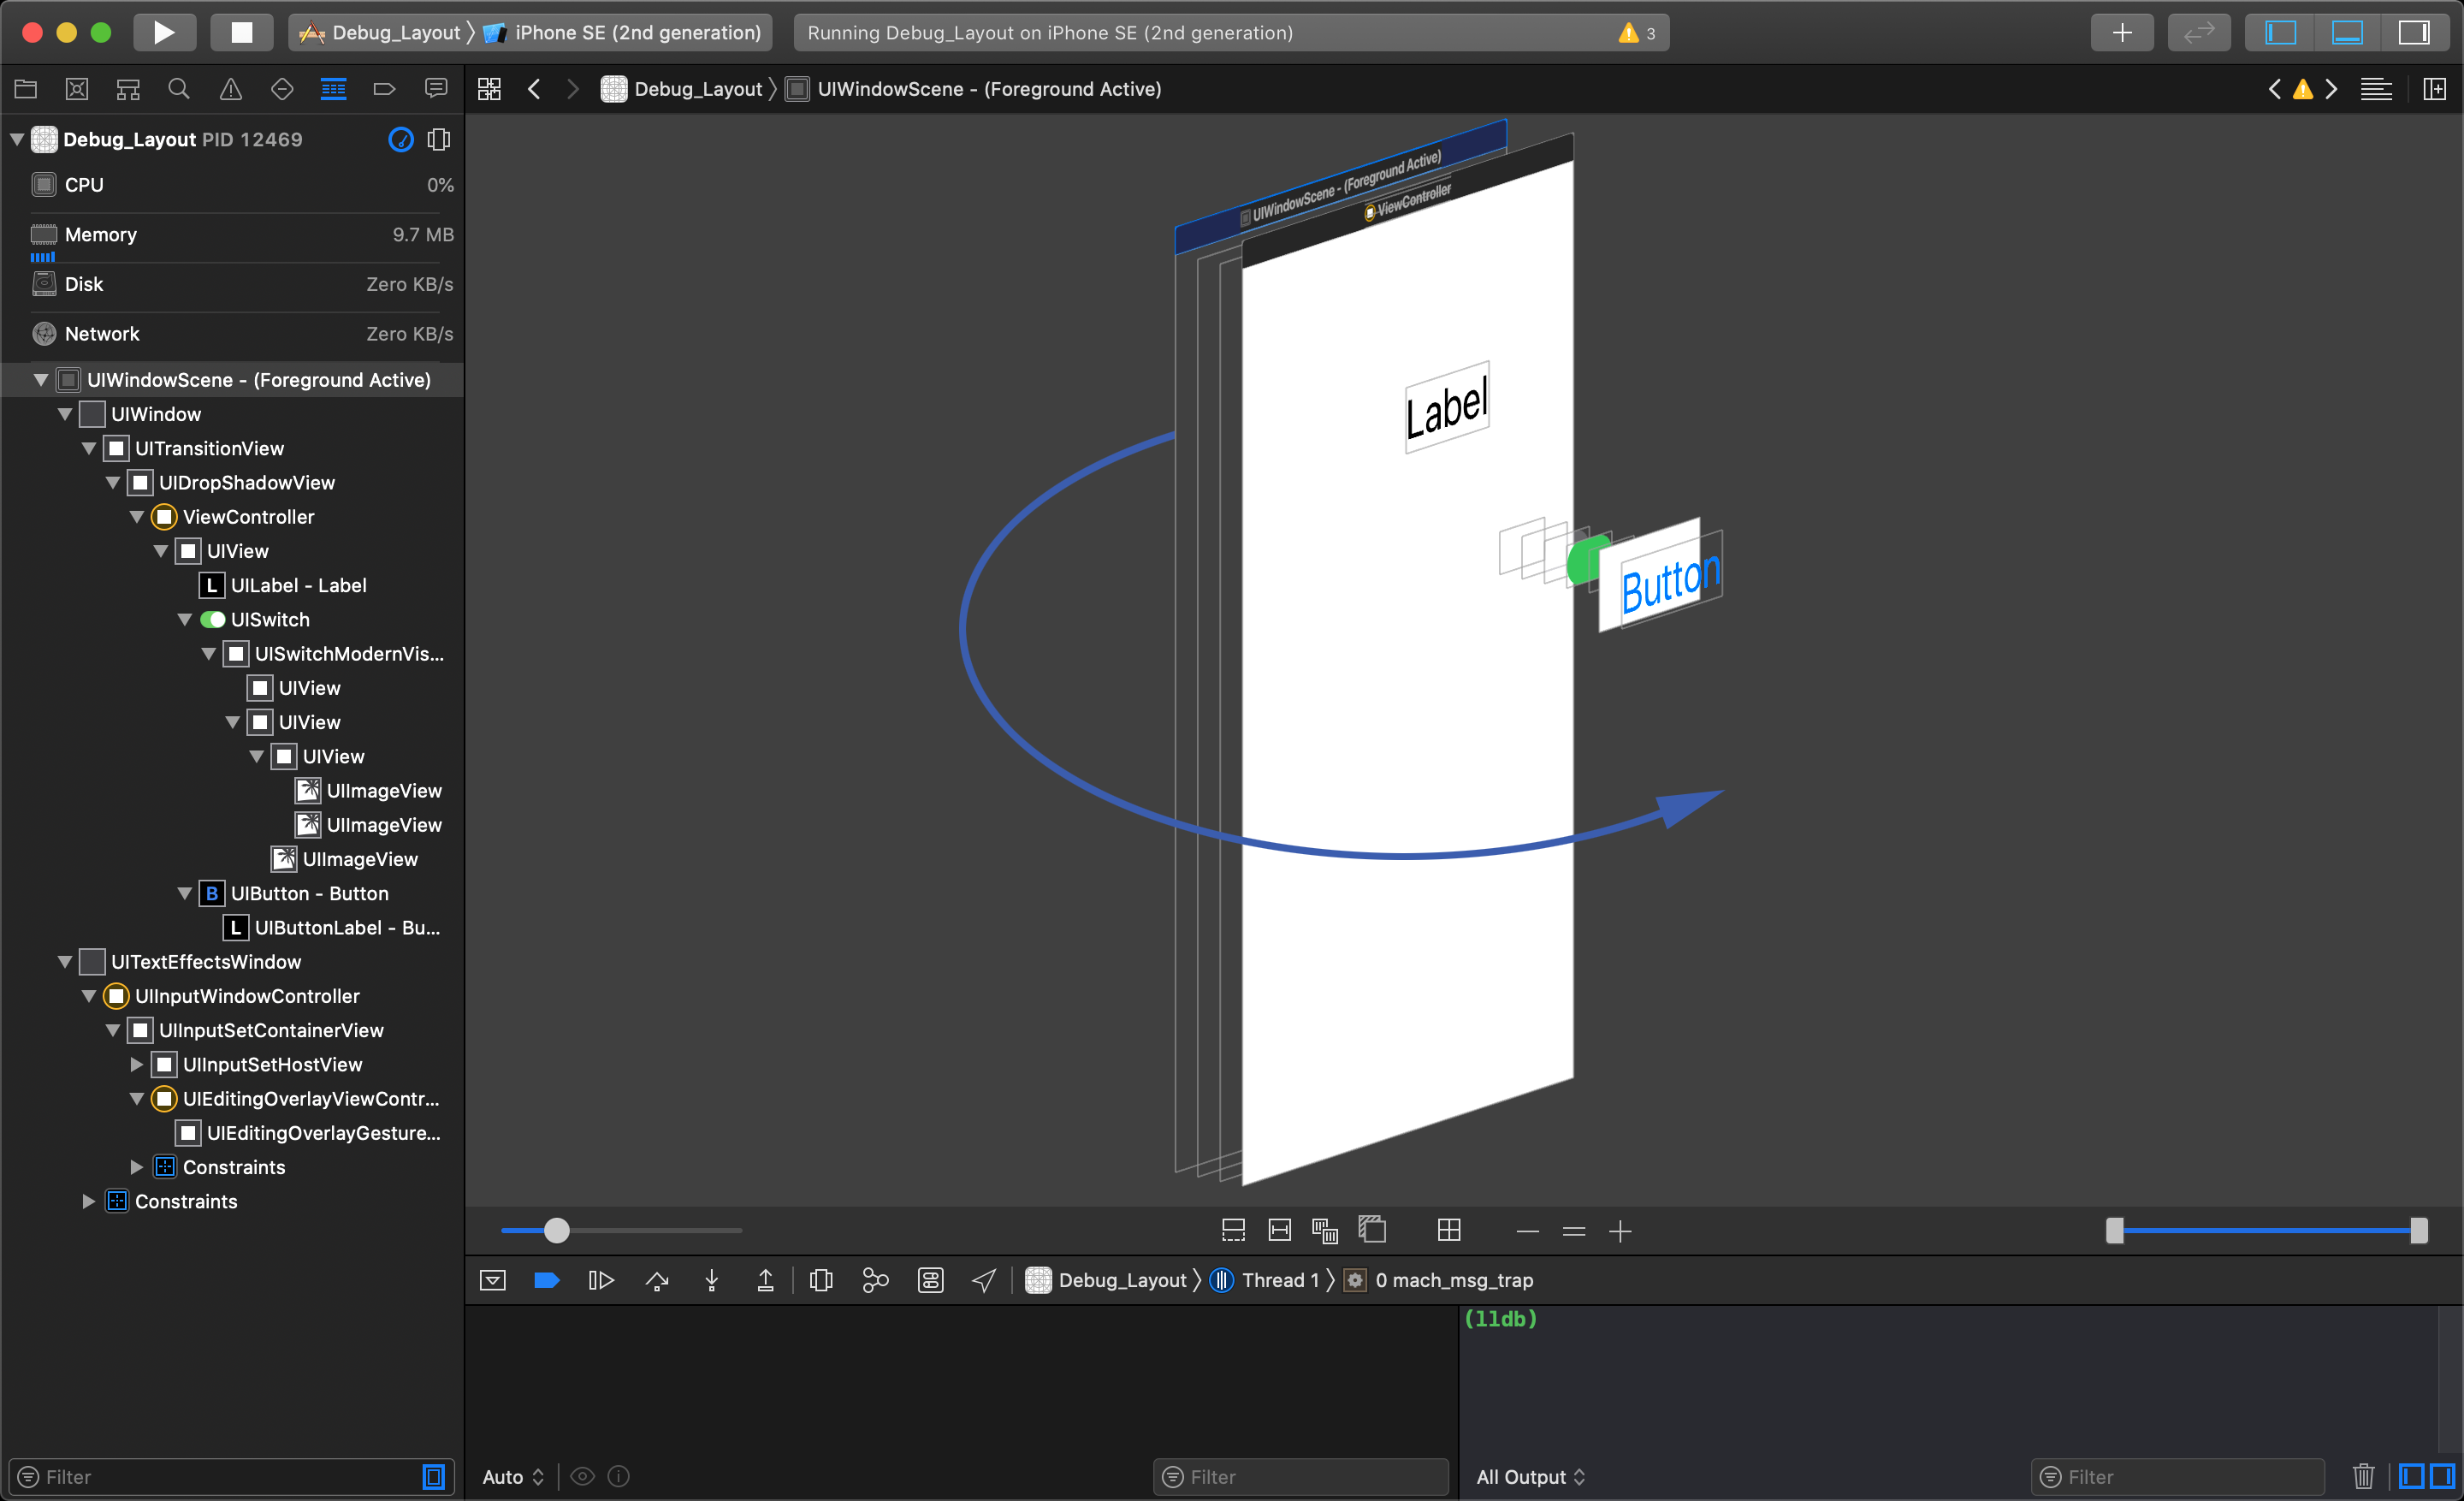The image size is (2464, 1501).
Task: Toggle breakpoints activation button
Action: pyautogui.click(x=547, y=1280)
